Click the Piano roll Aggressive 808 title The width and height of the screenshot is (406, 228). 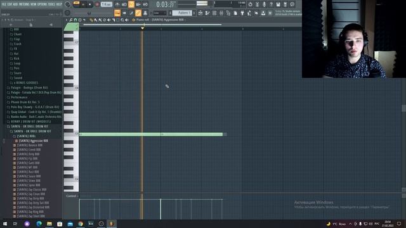click(160, 20)
